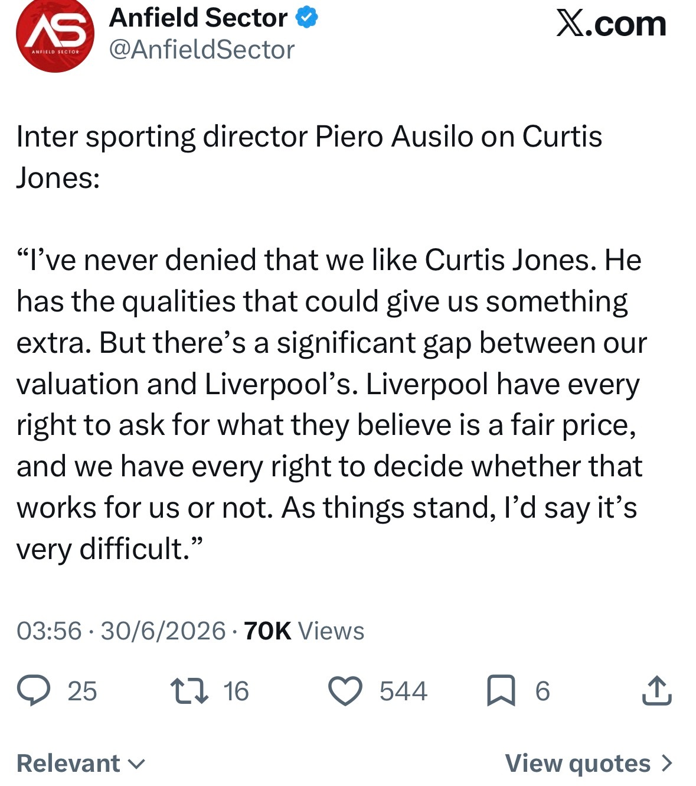Open the reply comment icon

point(34,691)
